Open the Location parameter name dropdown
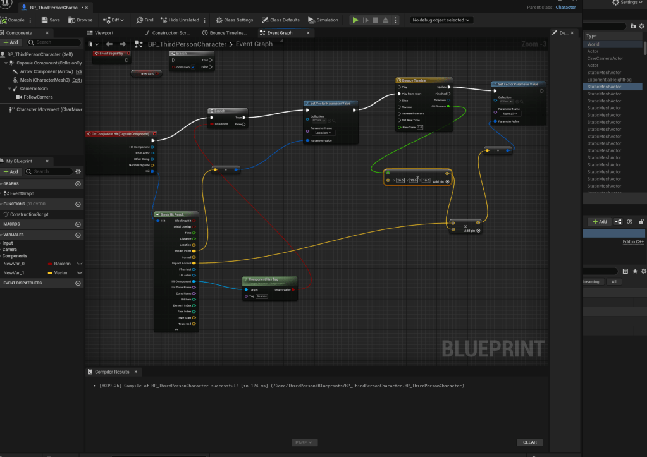The height and width of the screenshot is (457, 647). coord(321,133)
